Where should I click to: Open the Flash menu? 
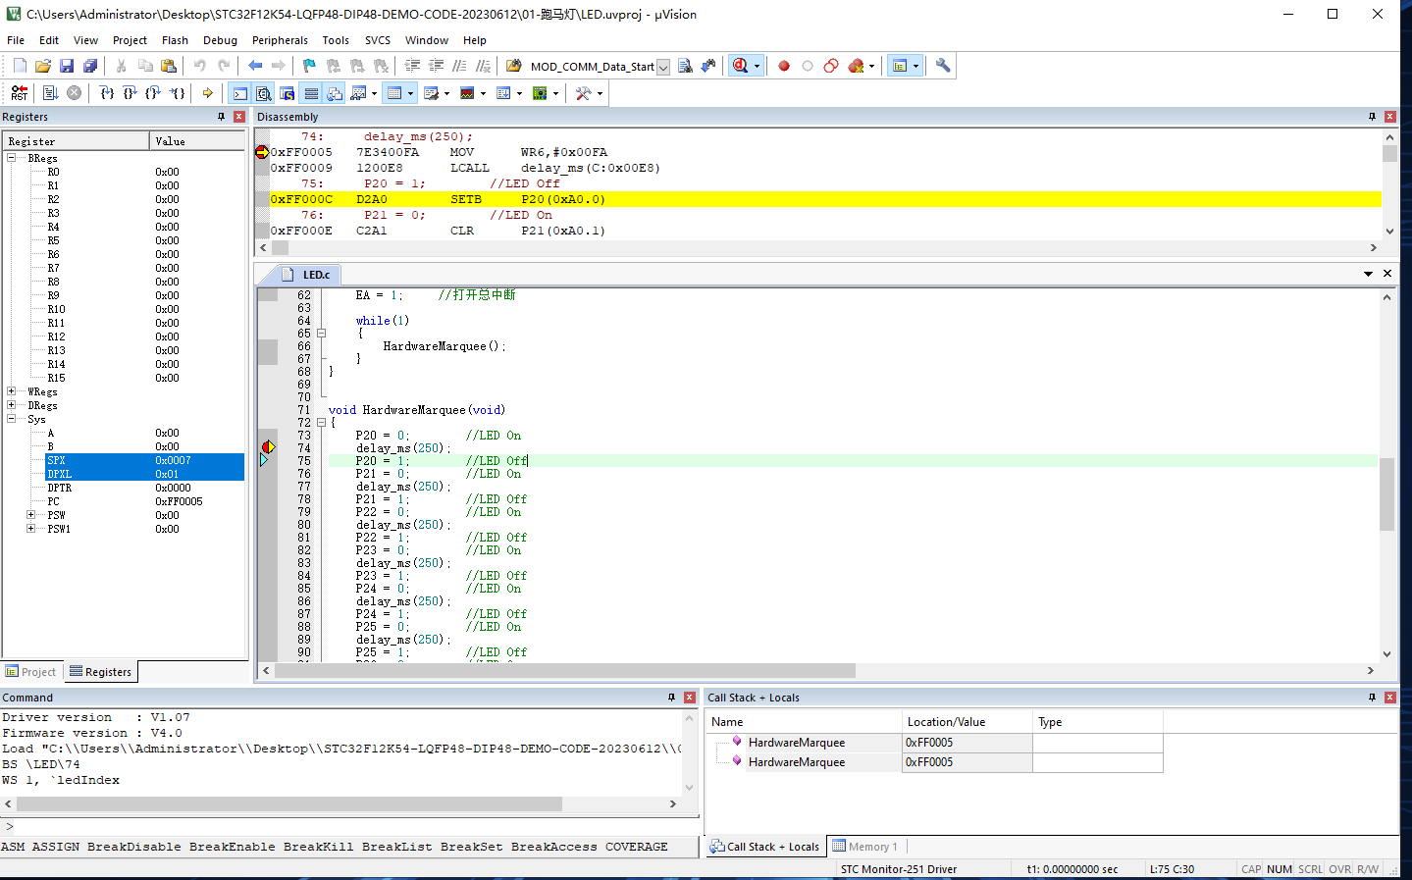175,40
